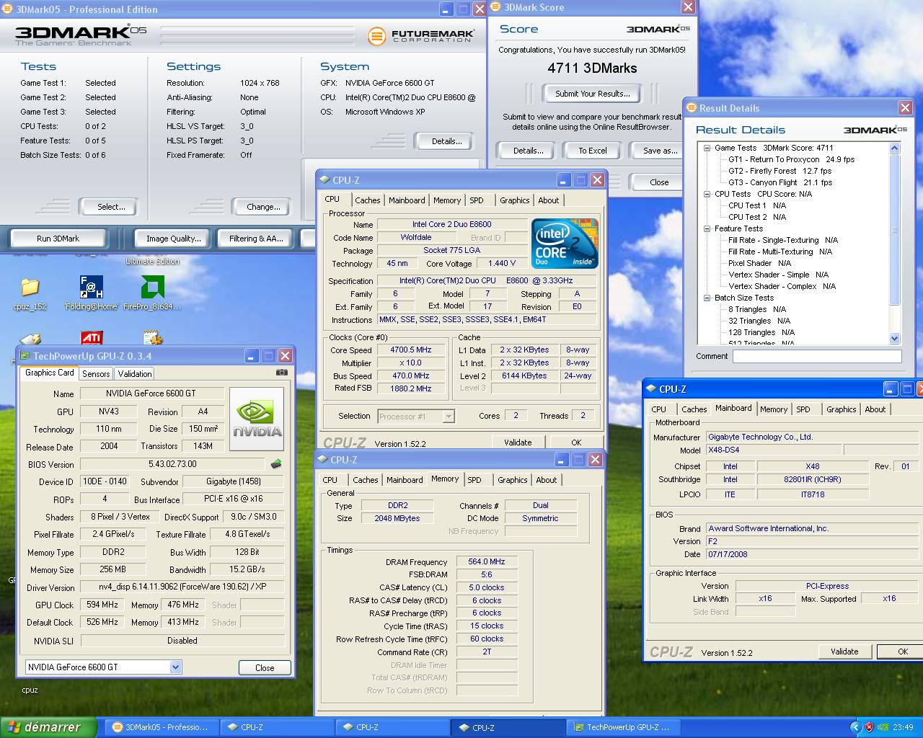Image resolution: width=923 pixels, height=738 pixels.
Task: Collapse the Feature Tests tree node
Action: click(707, 228)
